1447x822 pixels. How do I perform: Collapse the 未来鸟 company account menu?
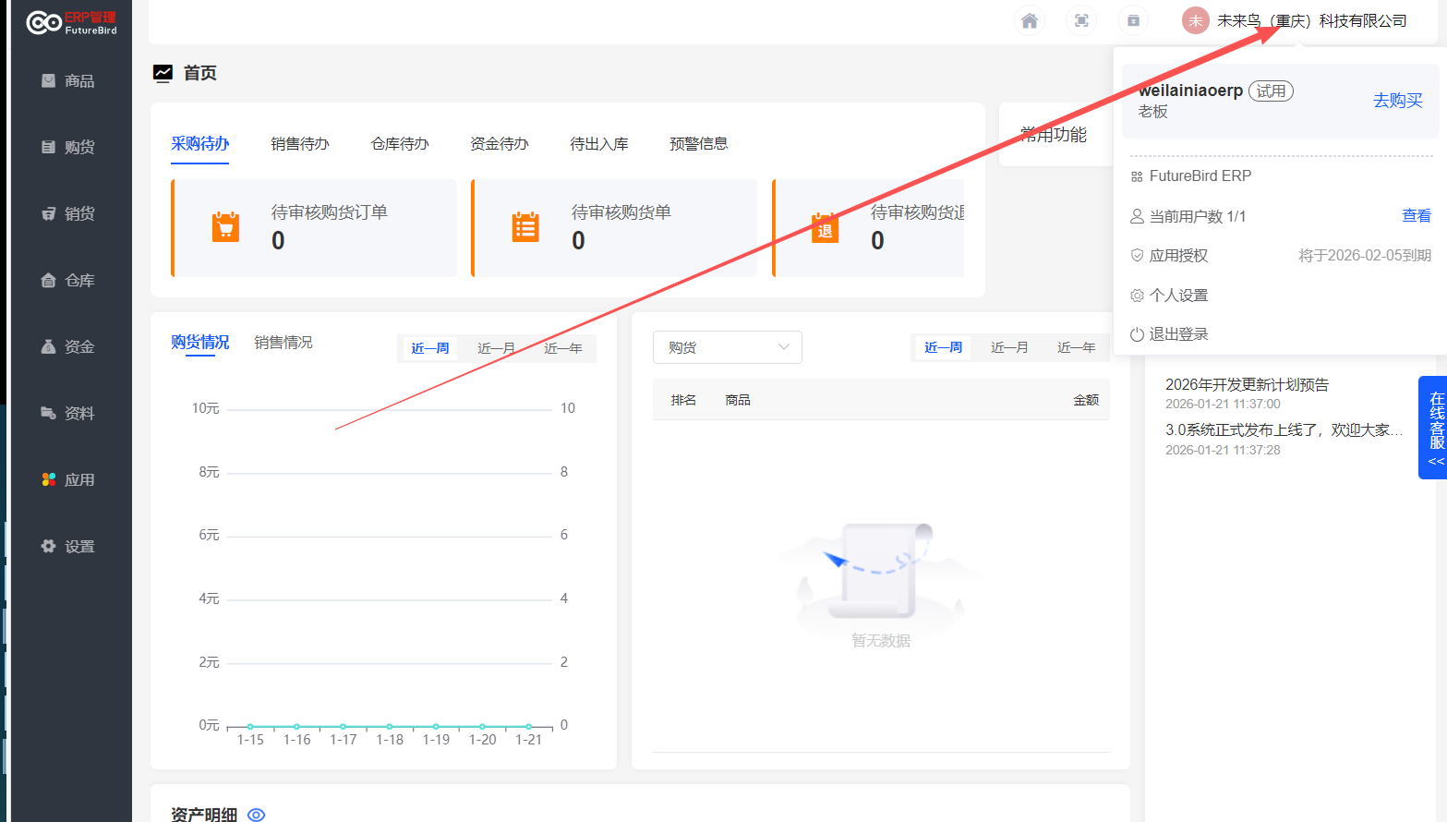pyautogui.click(x=1296, y=20)
